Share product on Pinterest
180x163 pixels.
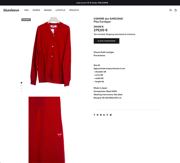pos(101,115)
